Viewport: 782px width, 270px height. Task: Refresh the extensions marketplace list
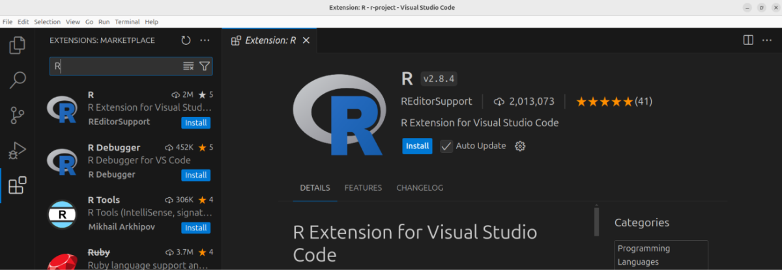point(186,40)
